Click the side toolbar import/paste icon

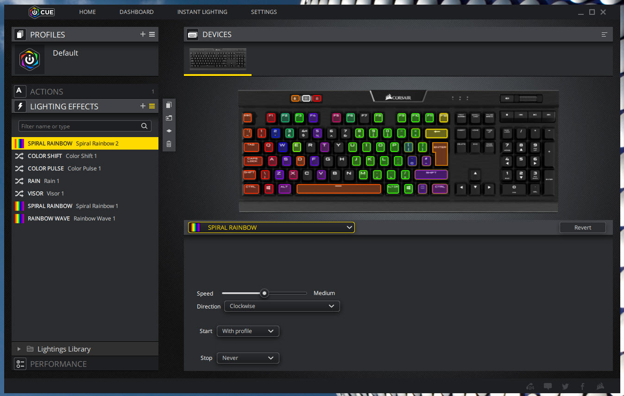tap(169, 118)
